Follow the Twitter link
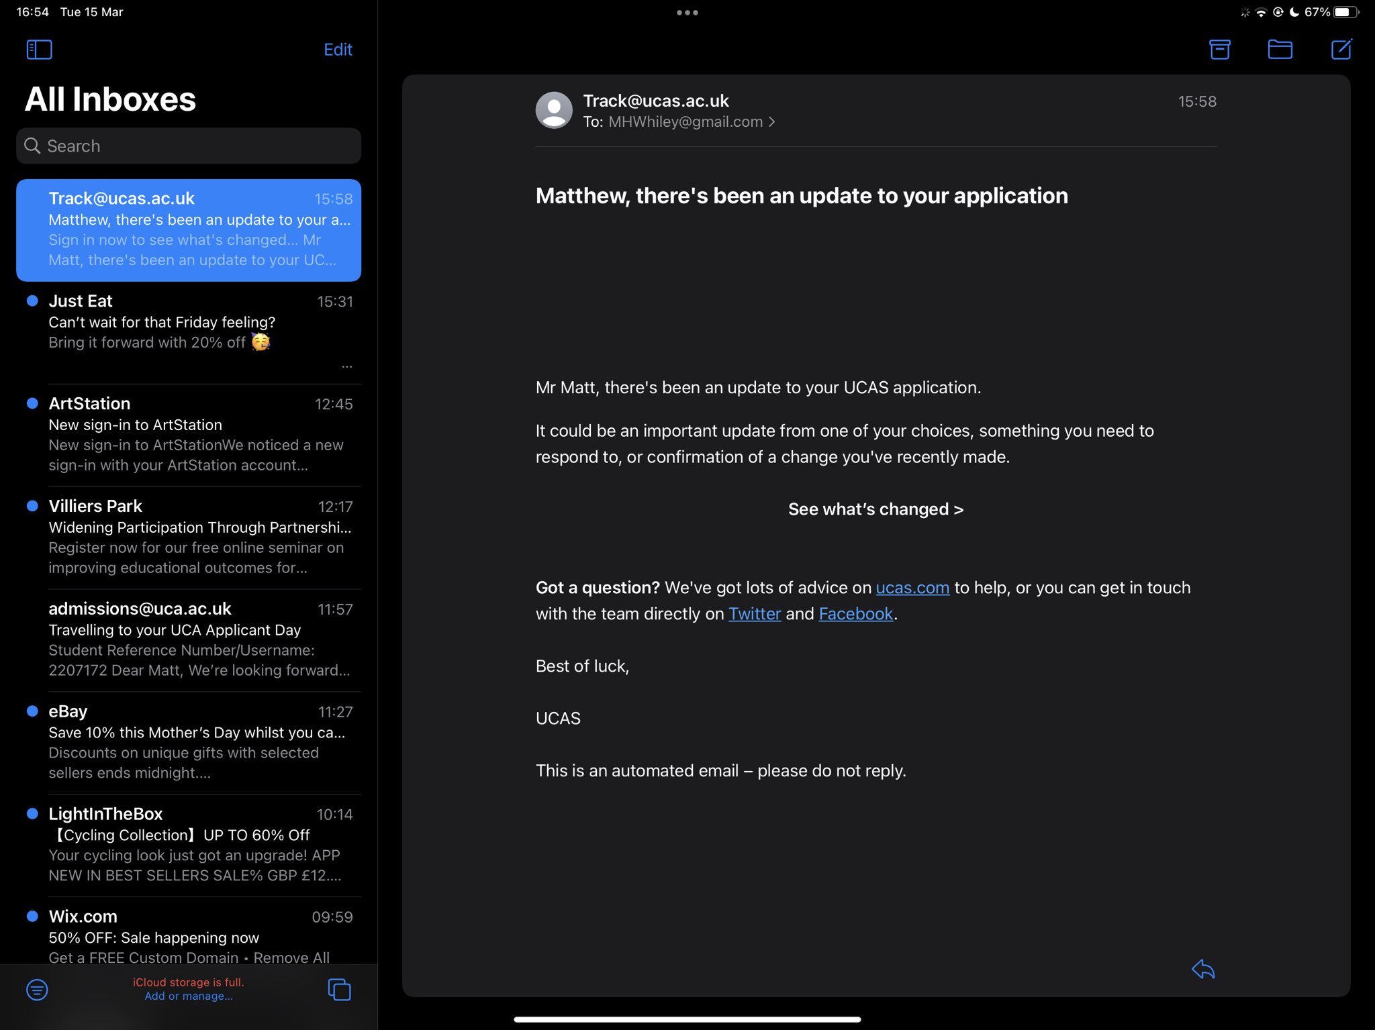The height and width of the screenshot is (1030, 1375). [x=754, y=614]
